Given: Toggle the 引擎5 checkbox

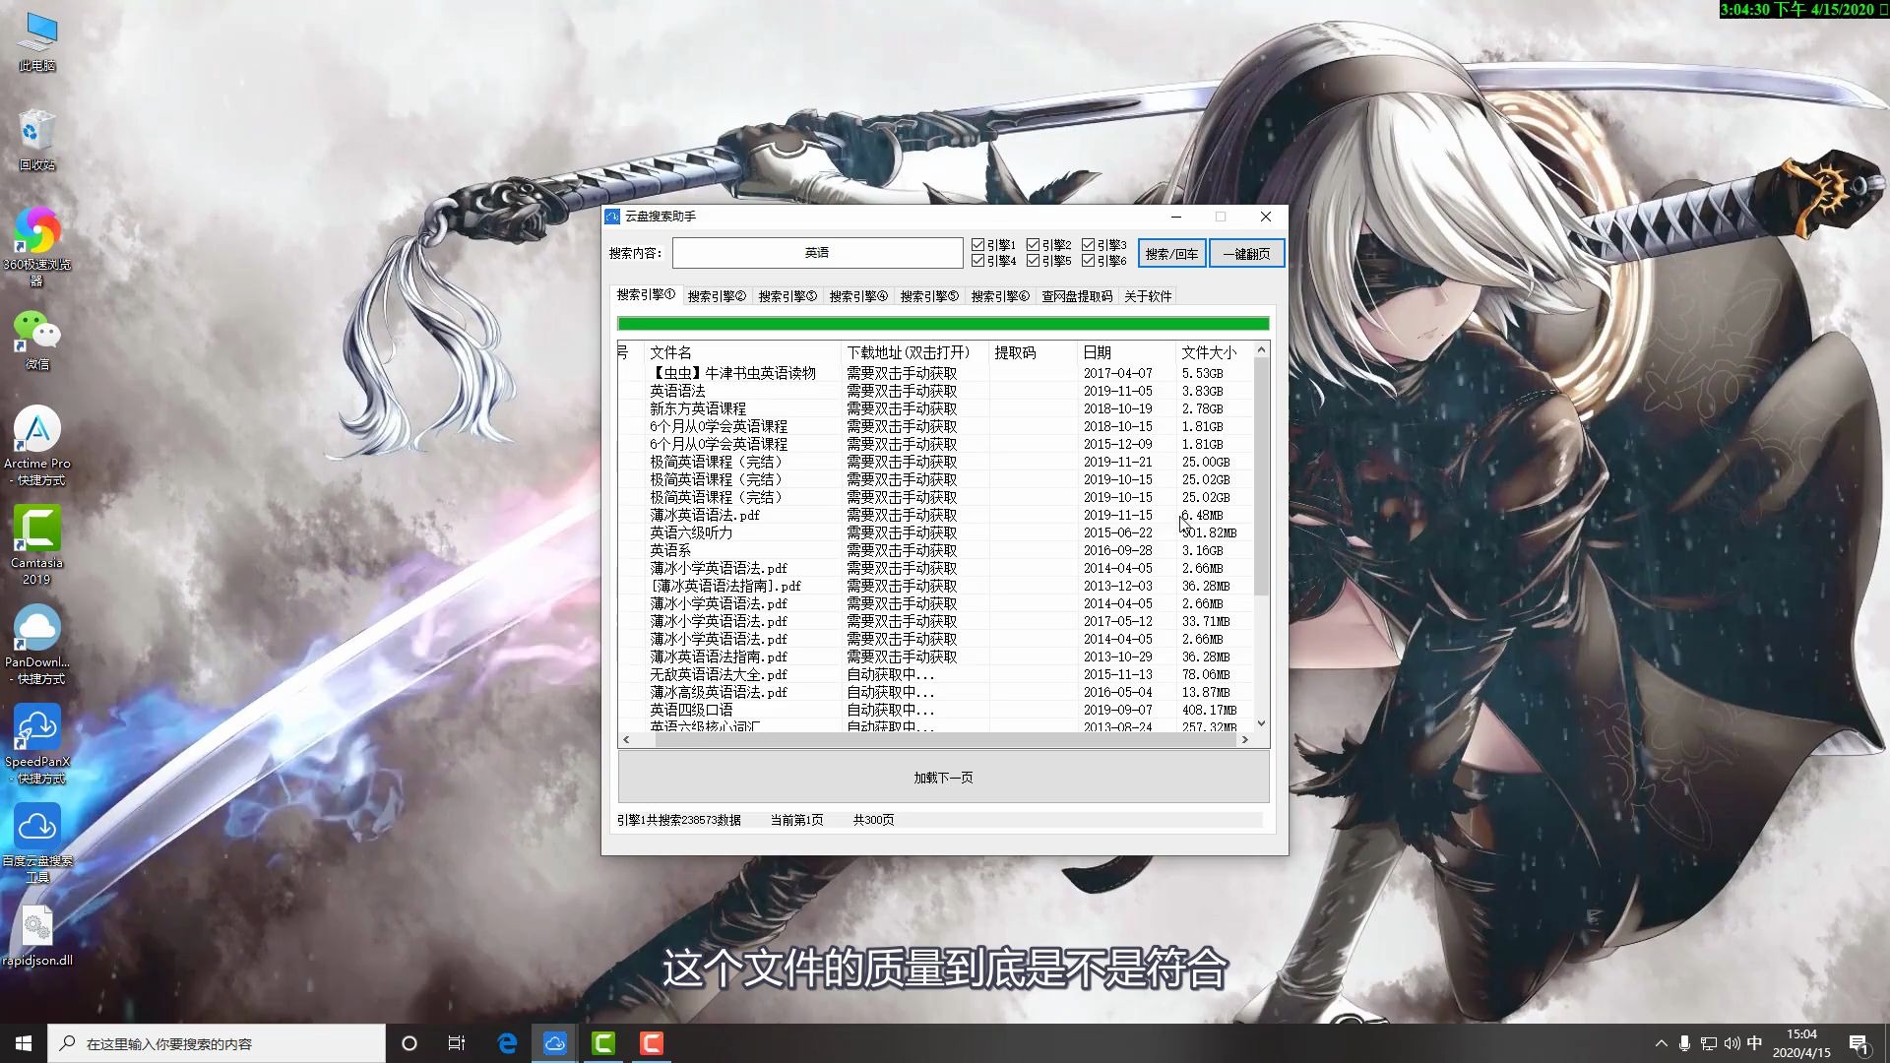Looking at the screenshot, I should tap(1033, 261).
